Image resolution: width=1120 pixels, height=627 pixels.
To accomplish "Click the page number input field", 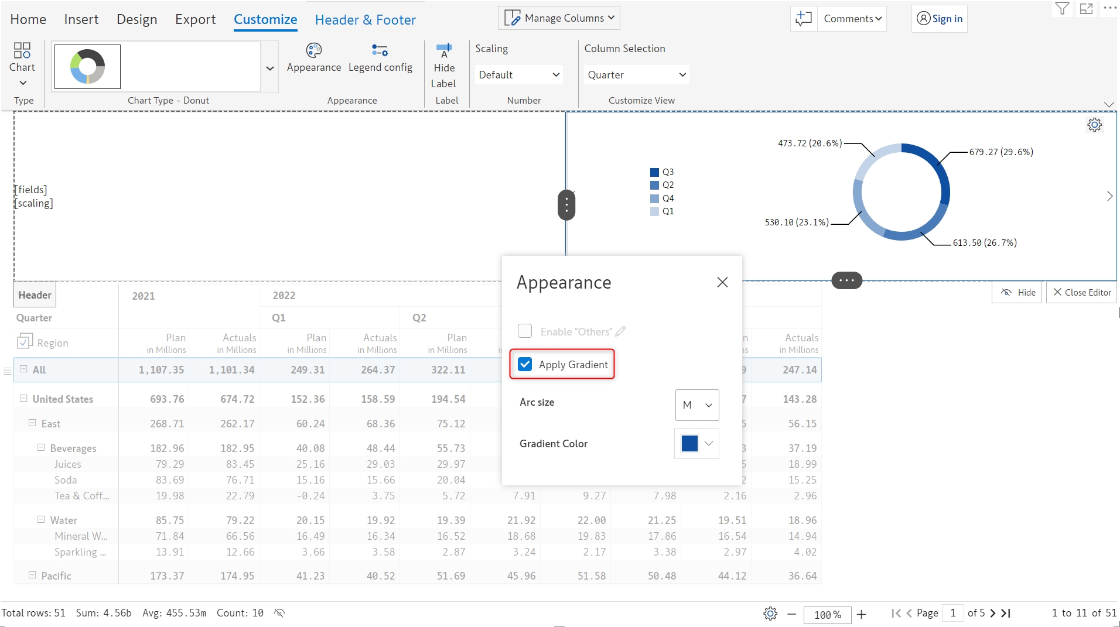I will tap(953, 613).
